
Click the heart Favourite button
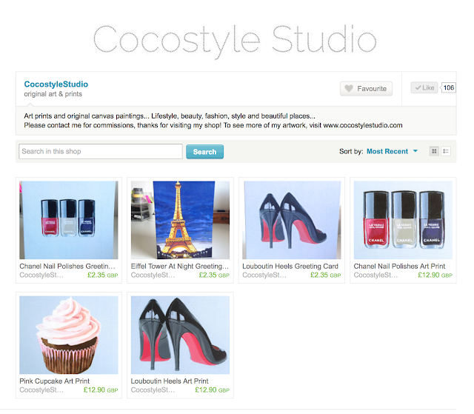pos(366,89)
